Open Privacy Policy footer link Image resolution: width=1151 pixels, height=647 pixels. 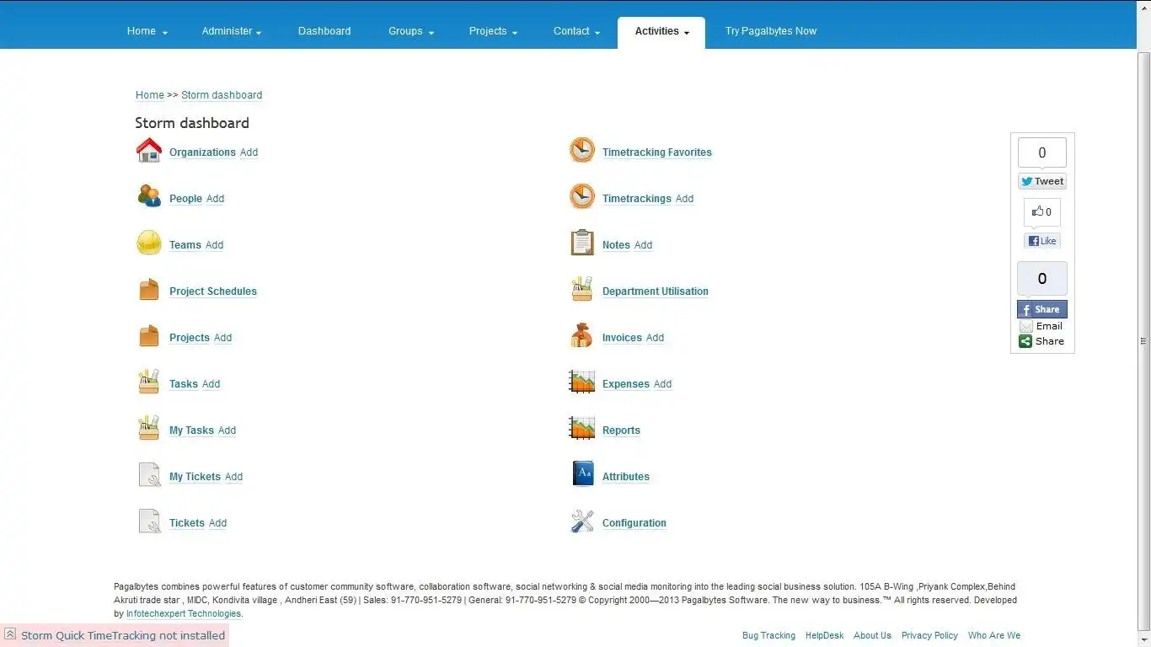(929, 636)
